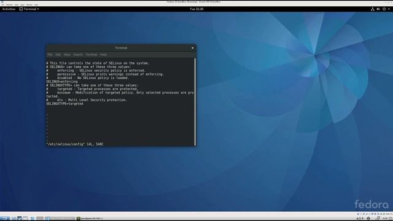Screen dimensions: 393x221
Task: Open the clock showing Tue 21:30
Action: tap(196, 9)
